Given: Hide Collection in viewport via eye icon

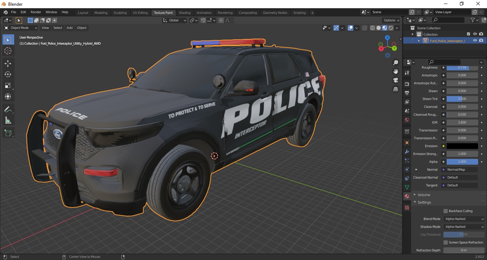Looking at the screenshot, I should (475, 34).
